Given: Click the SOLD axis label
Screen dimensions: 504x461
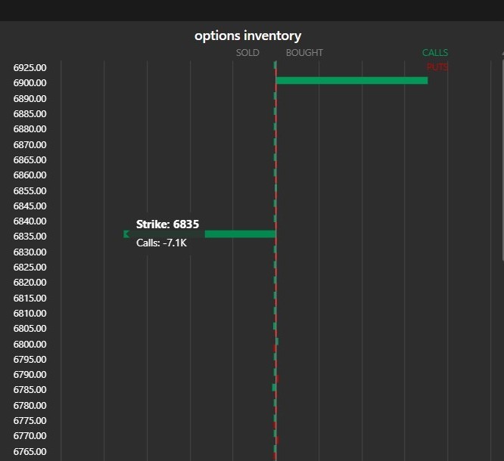Looking at the screenshot, I should click(x=247, y=53).
